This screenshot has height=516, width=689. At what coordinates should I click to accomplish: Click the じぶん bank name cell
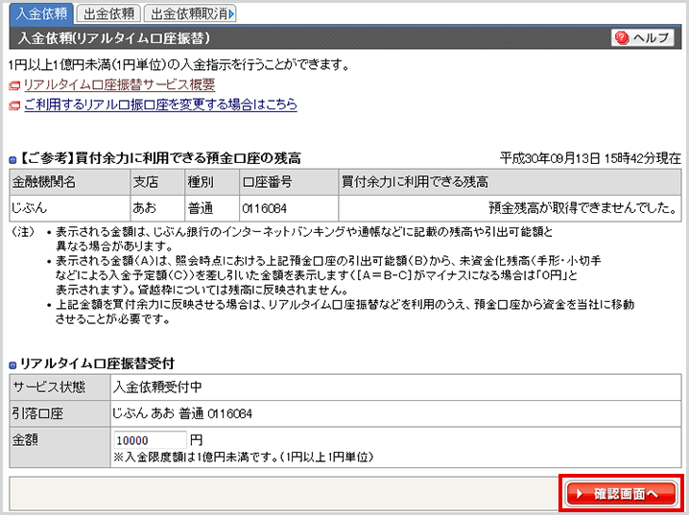pyautogui.click(x=30, y=207)
